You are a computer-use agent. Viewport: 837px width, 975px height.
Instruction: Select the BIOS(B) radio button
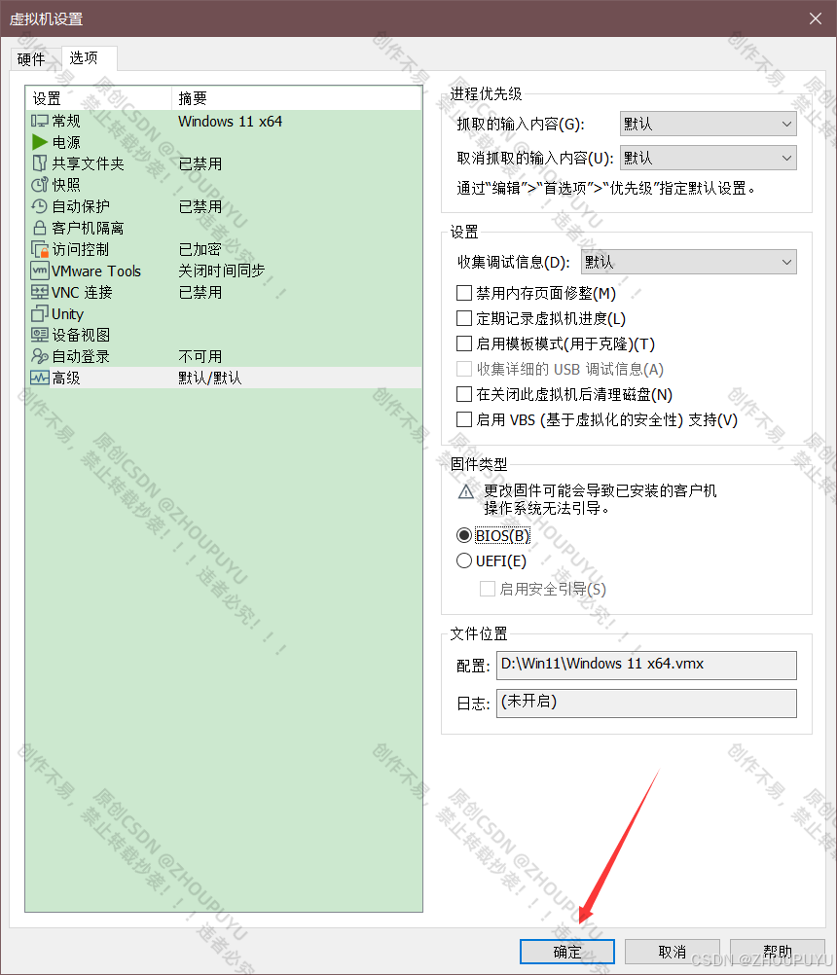[464, 535]
